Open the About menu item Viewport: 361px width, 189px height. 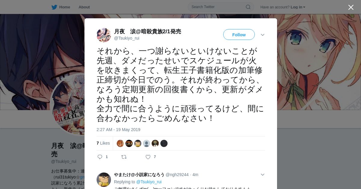point(84,7)
